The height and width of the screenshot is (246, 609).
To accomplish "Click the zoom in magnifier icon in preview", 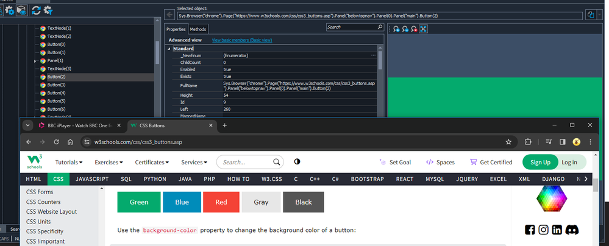I will click(x=396, y=29).
